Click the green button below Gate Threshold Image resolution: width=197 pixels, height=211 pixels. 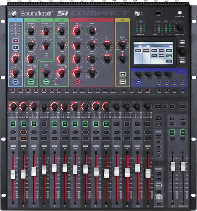coord(31,82)
